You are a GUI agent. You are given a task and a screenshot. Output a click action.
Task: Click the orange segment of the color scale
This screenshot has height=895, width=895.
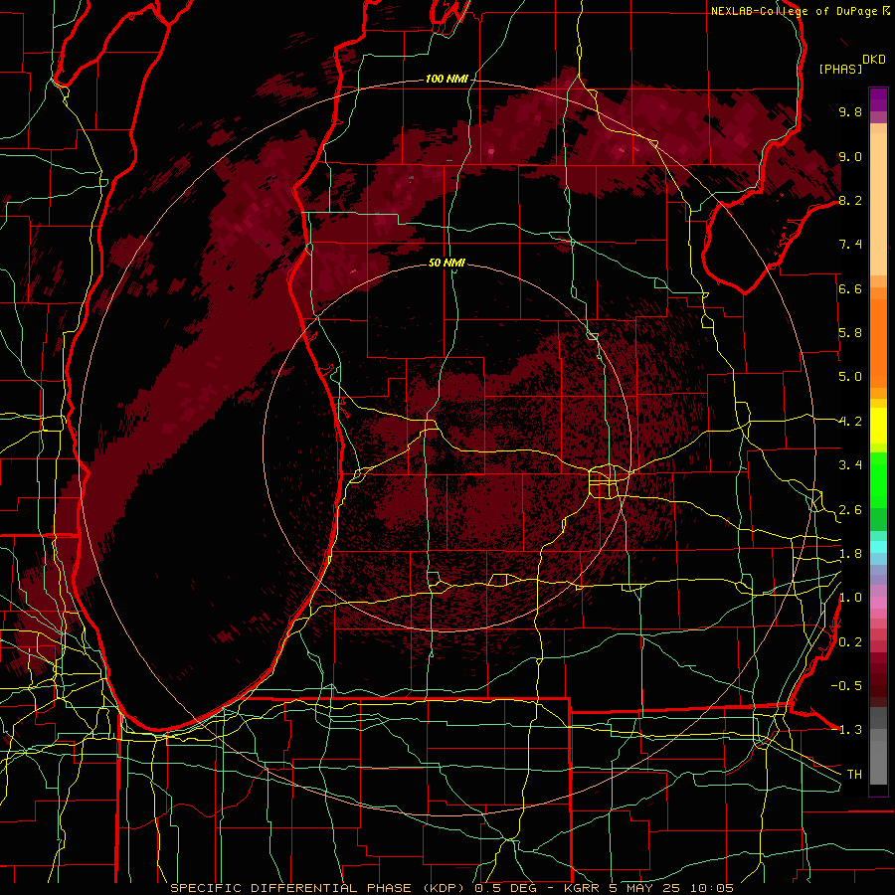878,342
